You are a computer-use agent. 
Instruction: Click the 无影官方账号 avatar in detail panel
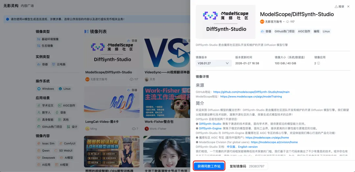[x=262, y=22]
